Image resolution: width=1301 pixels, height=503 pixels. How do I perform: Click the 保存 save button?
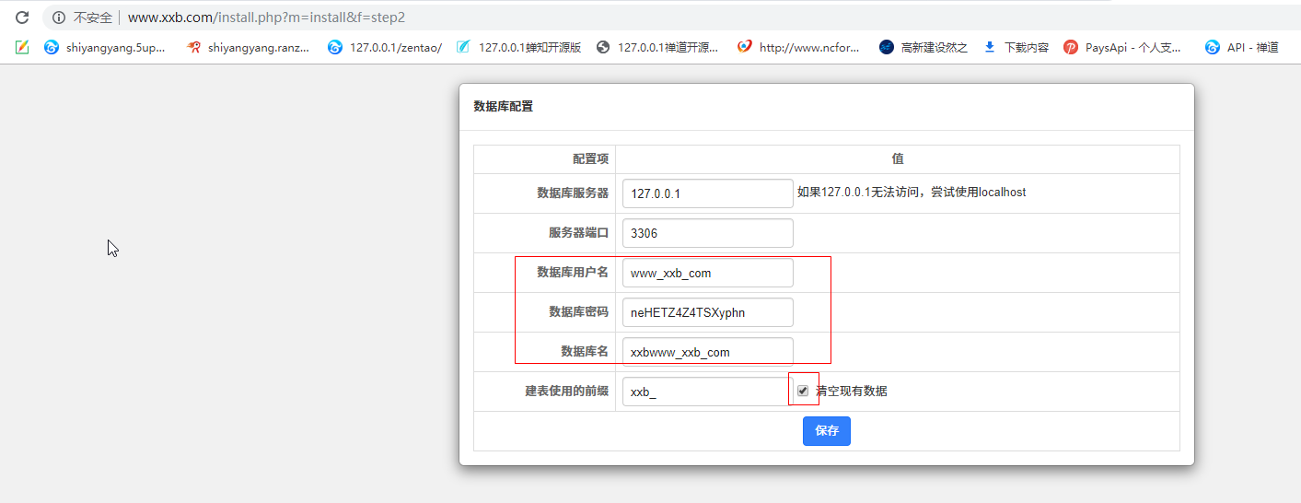click(826, 431)
